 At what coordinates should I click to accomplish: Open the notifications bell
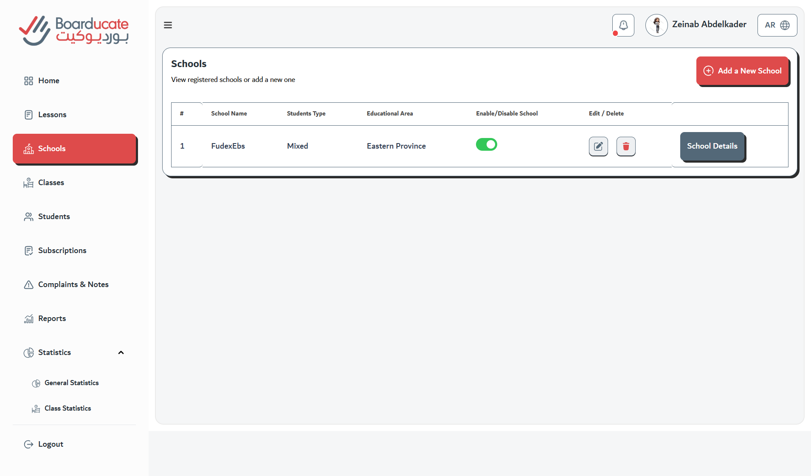pos(623,25)
